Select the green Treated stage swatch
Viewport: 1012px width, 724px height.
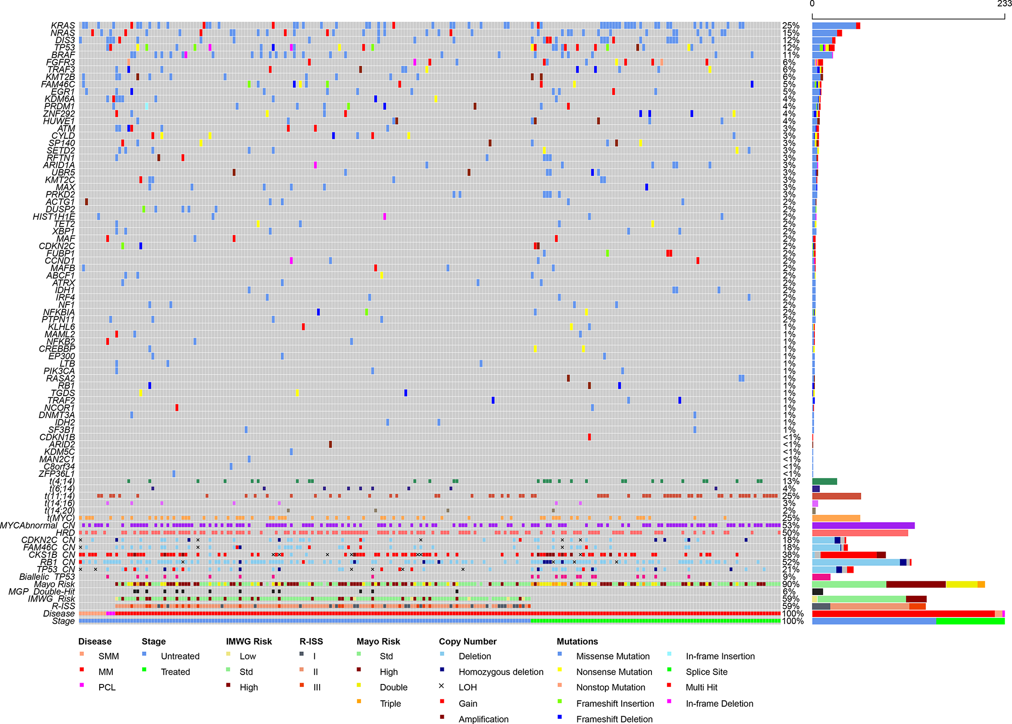(144, 670)
